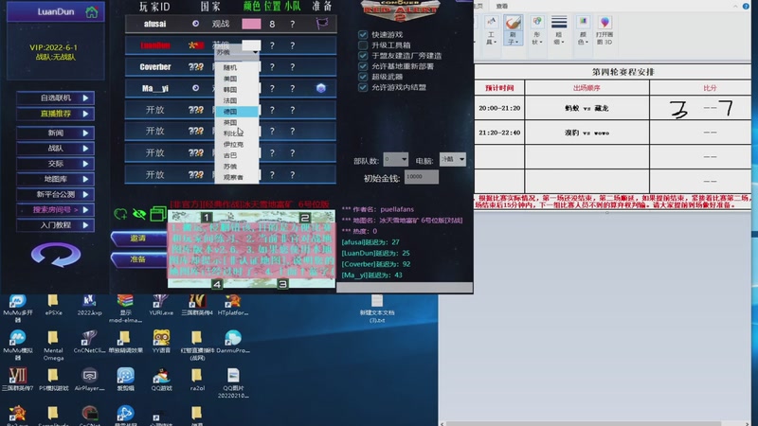The height and width of the screenshot is (426, 758).
Task: Click the blue cube icon in Ma__yi row
Action: click(x=321, y=88)
